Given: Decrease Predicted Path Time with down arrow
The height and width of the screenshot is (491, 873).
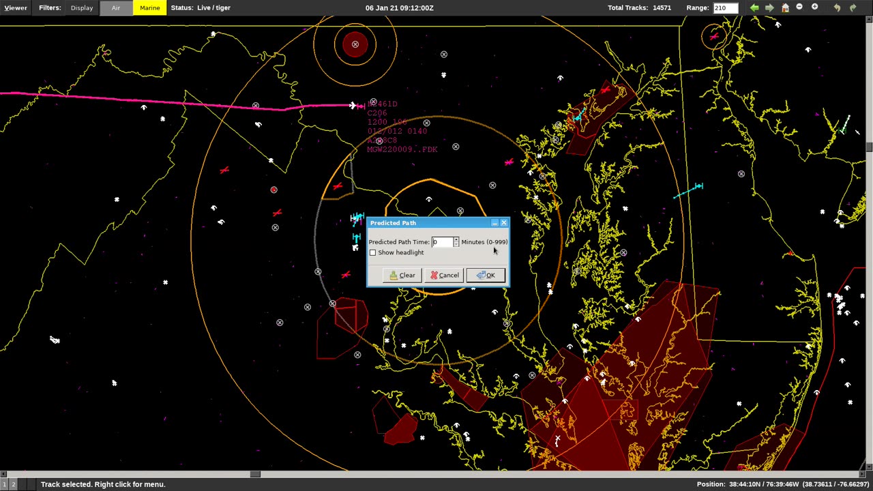Looking at the screenshot, I should 456,244.
